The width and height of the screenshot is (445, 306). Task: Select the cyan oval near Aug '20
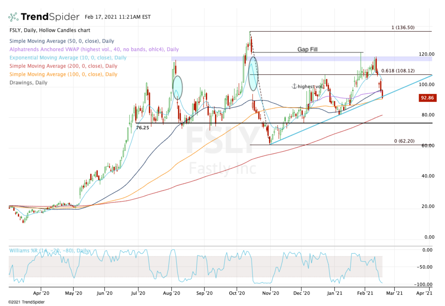(178, 87)
